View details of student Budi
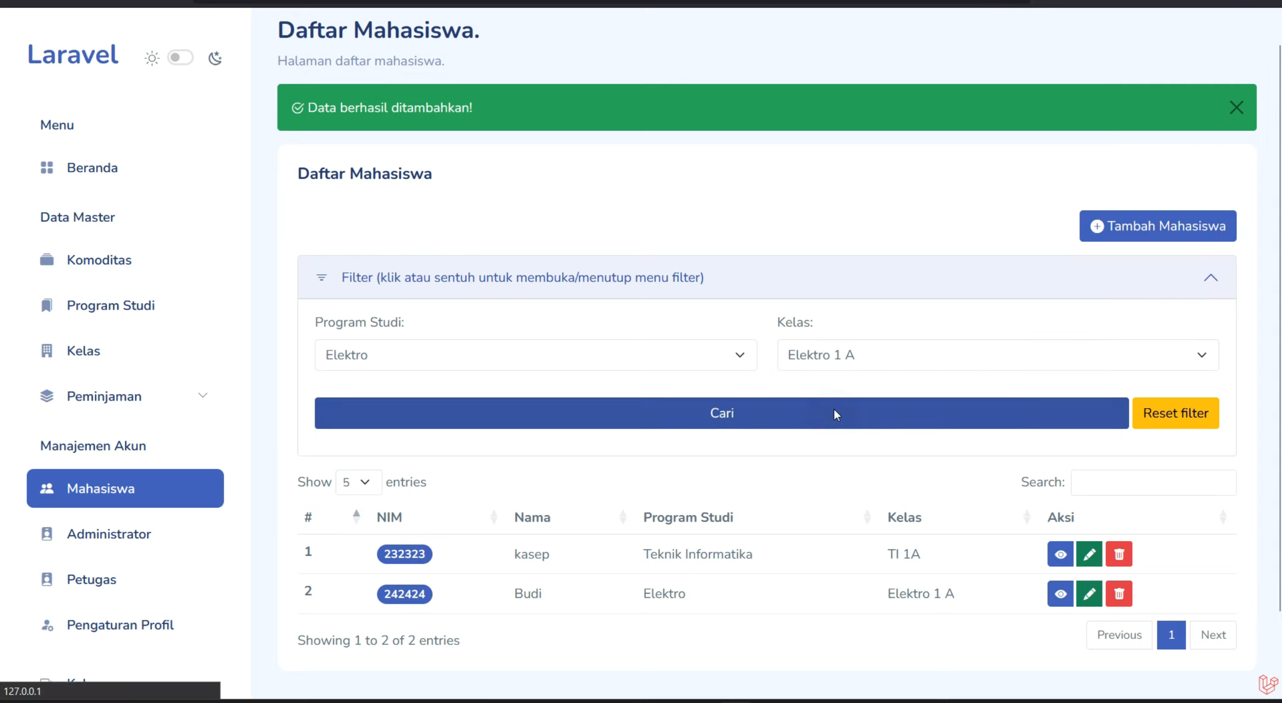Image resolution: width=1282 pixels, height=703 pixels. (1060, 594)
